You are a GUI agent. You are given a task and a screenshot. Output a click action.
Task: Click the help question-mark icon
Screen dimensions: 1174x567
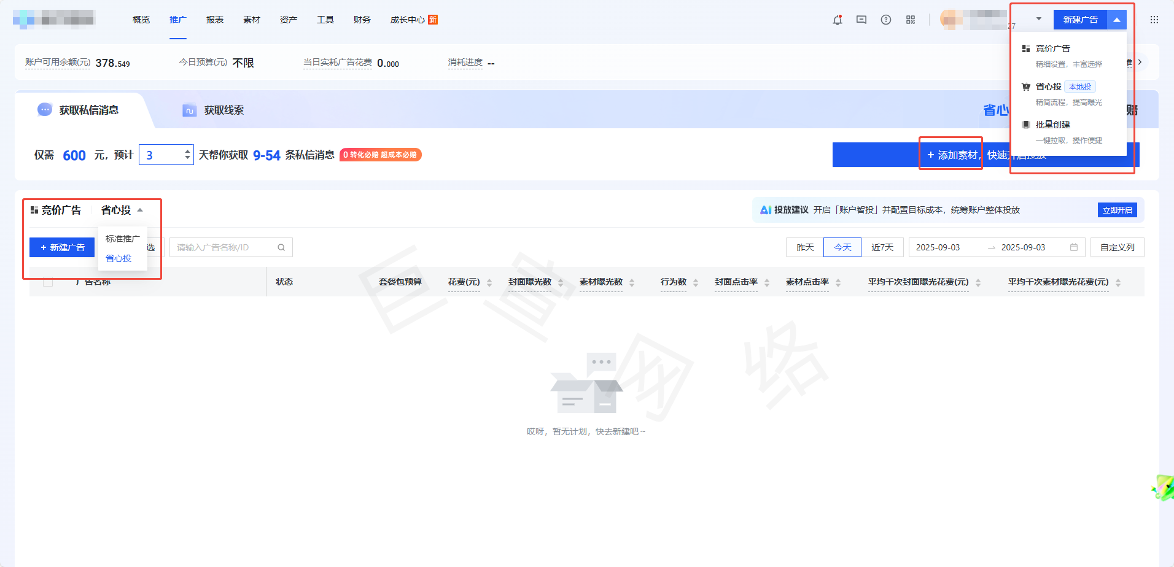coord(886,20)
